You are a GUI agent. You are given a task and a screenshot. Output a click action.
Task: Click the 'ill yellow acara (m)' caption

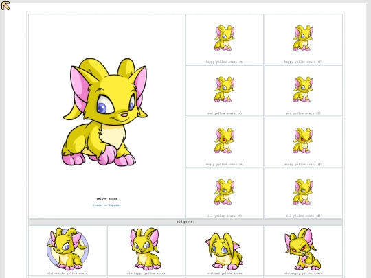[225, 216]
